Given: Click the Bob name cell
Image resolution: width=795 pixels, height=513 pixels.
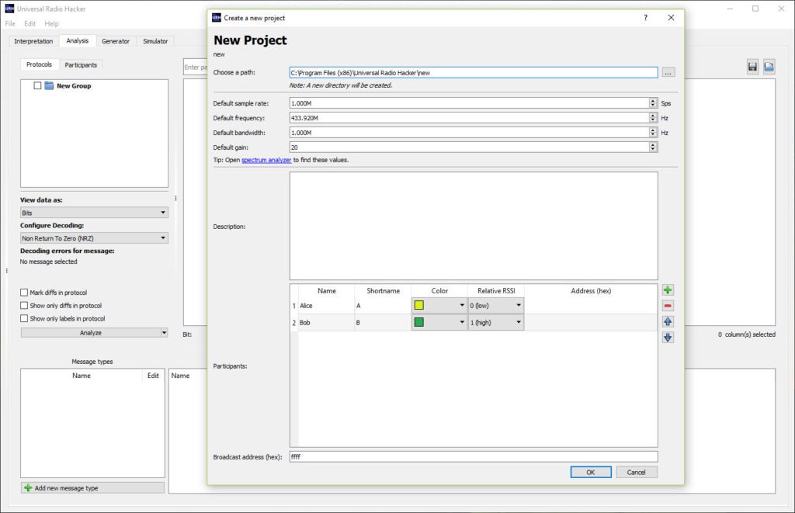Looking at the screenshot, I should click(x=326, y=322).
